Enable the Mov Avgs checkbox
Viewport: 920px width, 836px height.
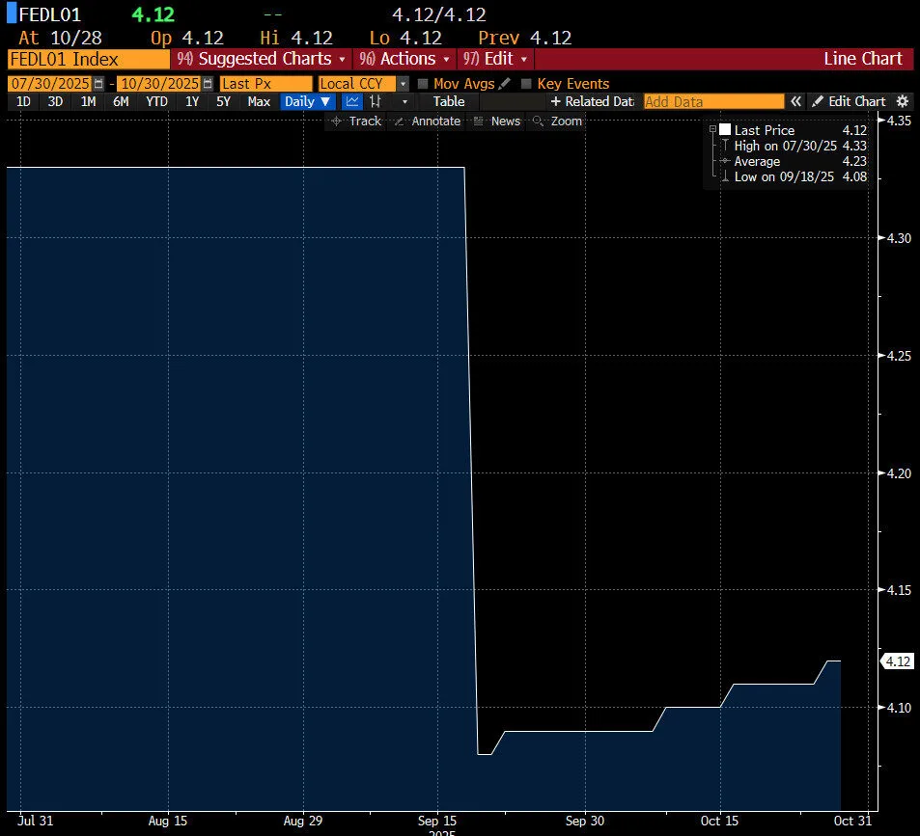click(423, 84)
